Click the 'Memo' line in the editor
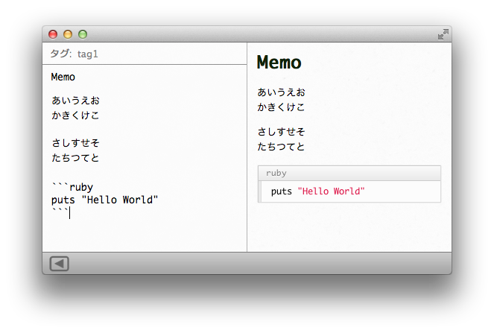494x333 pixels. [63, 77]
